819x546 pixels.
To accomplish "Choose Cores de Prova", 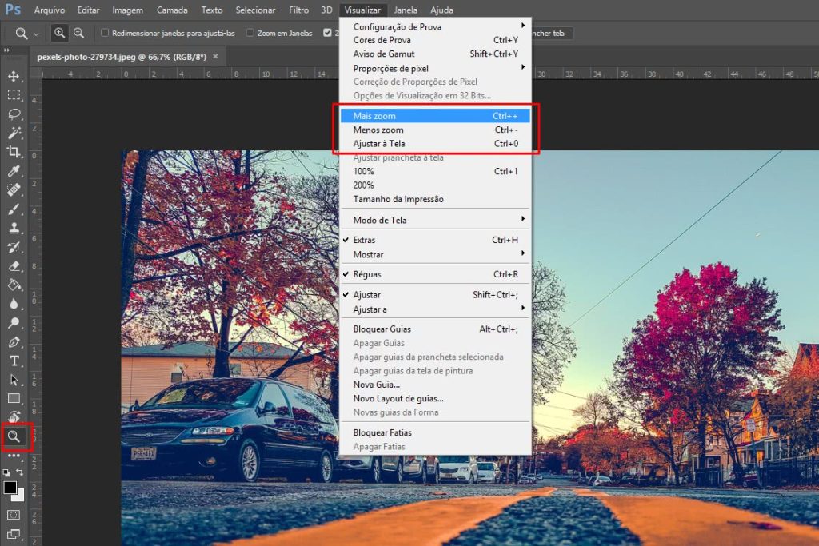I will (436, 40).
